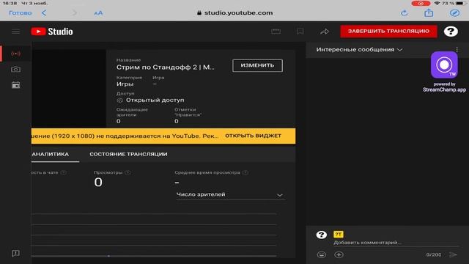Tap the Safari share icon
This screenshot has width=469, height=264.
click(x=429, y=12)
